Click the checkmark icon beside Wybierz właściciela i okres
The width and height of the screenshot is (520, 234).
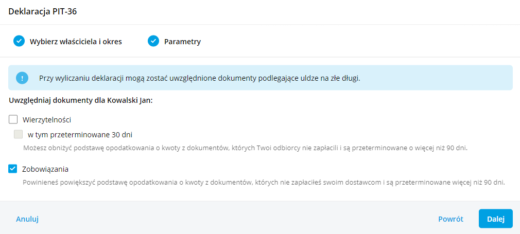click(x=19, y=41)
